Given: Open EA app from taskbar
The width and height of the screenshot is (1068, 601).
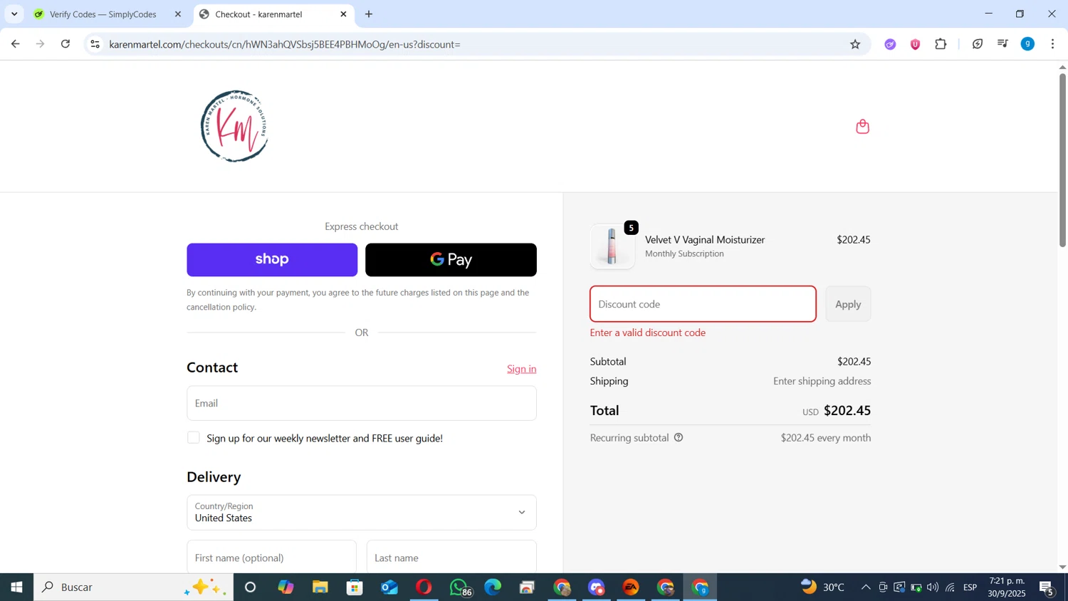Looking at the screenshot, I should point(631,587).
